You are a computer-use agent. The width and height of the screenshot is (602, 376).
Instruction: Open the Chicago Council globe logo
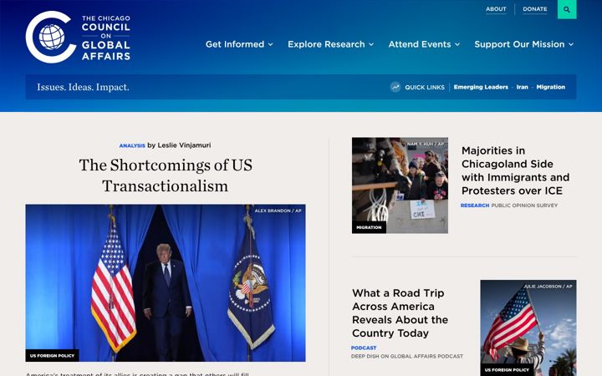(x=78, y=38)
